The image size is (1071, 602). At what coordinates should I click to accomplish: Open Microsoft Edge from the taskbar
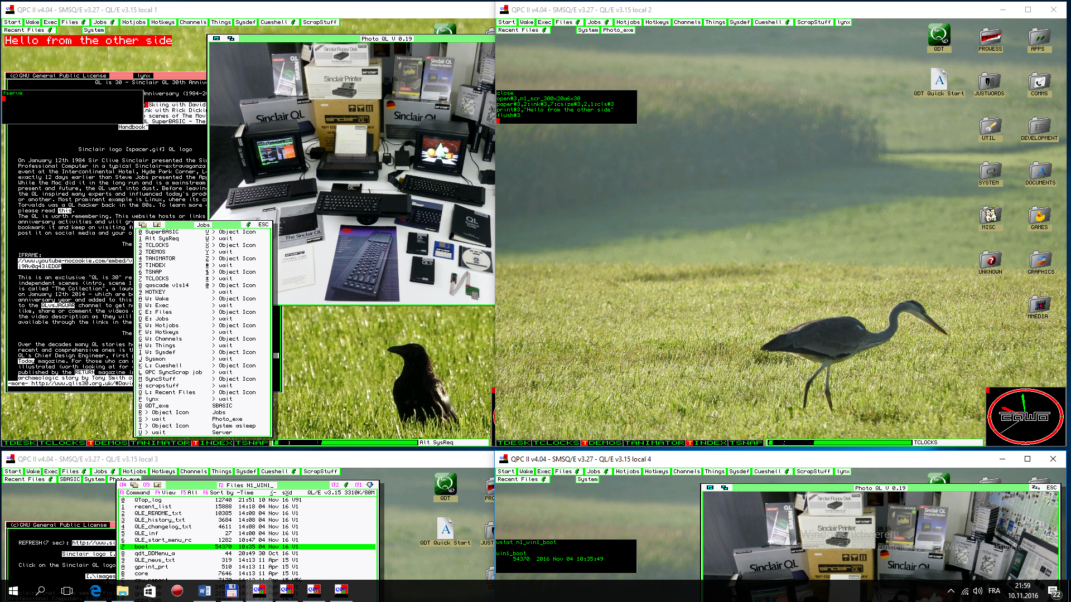tap(95, 590)
